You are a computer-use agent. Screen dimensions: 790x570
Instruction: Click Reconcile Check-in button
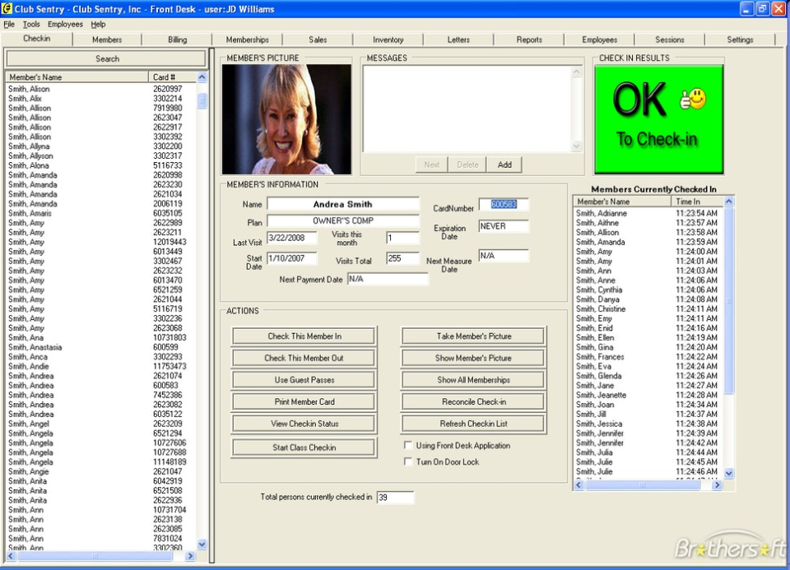pyautogui.click(x=474, y=402)
